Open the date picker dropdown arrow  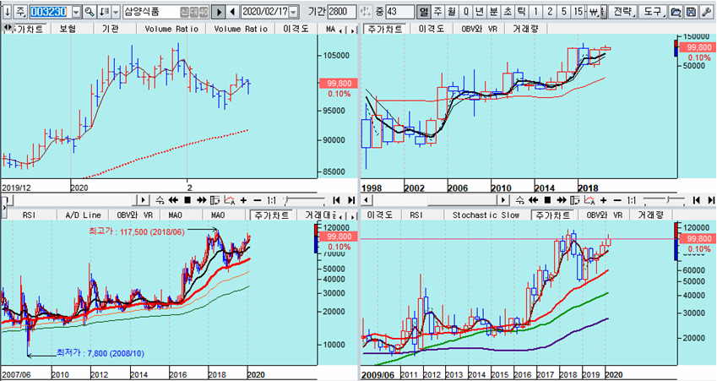294,12
